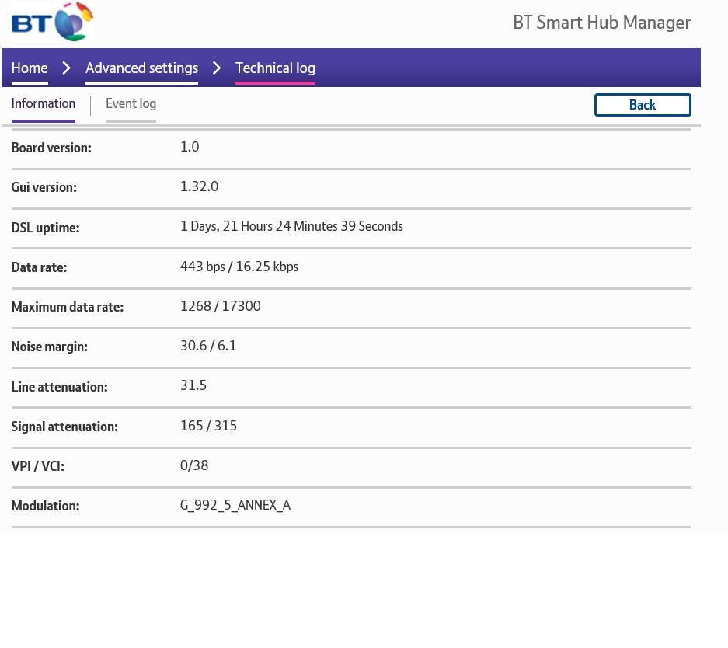The width and height of the screenshot is (728, 648).
Task: Select VPI/VCI value 0/38
Action: click(x=194, y=465)
